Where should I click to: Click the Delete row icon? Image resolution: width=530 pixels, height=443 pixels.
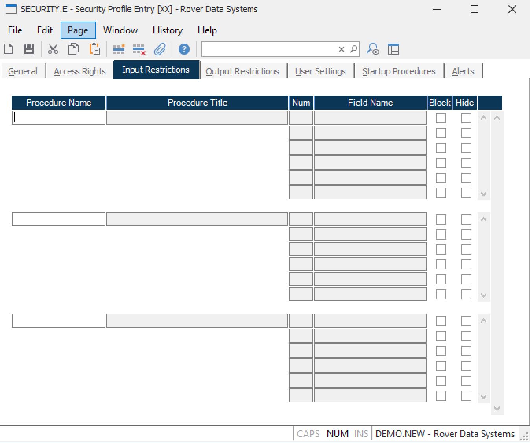[139, 49]
